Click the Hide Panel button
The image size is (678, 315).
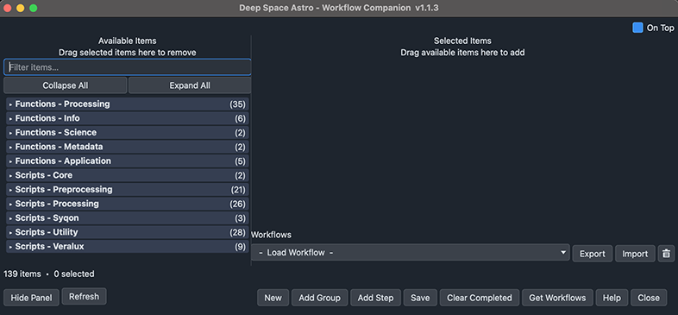click(31, 298)
